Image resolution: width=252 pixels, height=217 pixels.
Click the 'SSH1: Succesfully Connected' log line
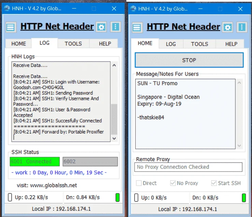pos(57,121)
